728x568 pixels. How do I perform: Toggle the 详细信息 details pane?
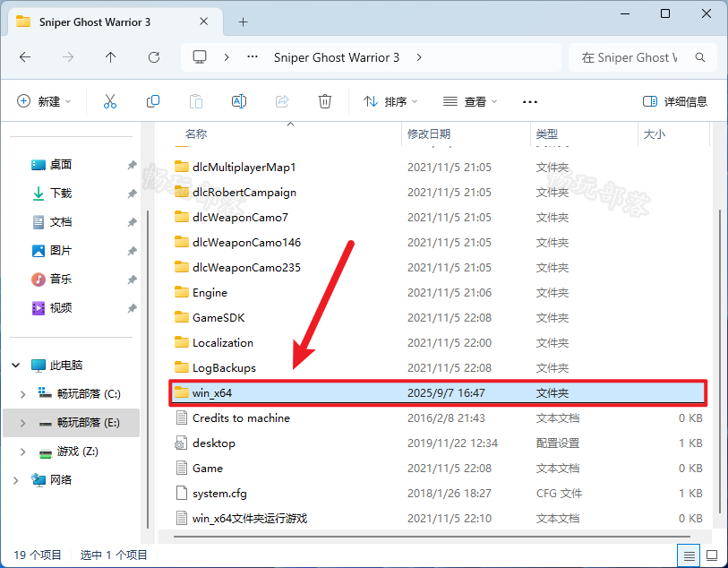[x=674, y=101]
